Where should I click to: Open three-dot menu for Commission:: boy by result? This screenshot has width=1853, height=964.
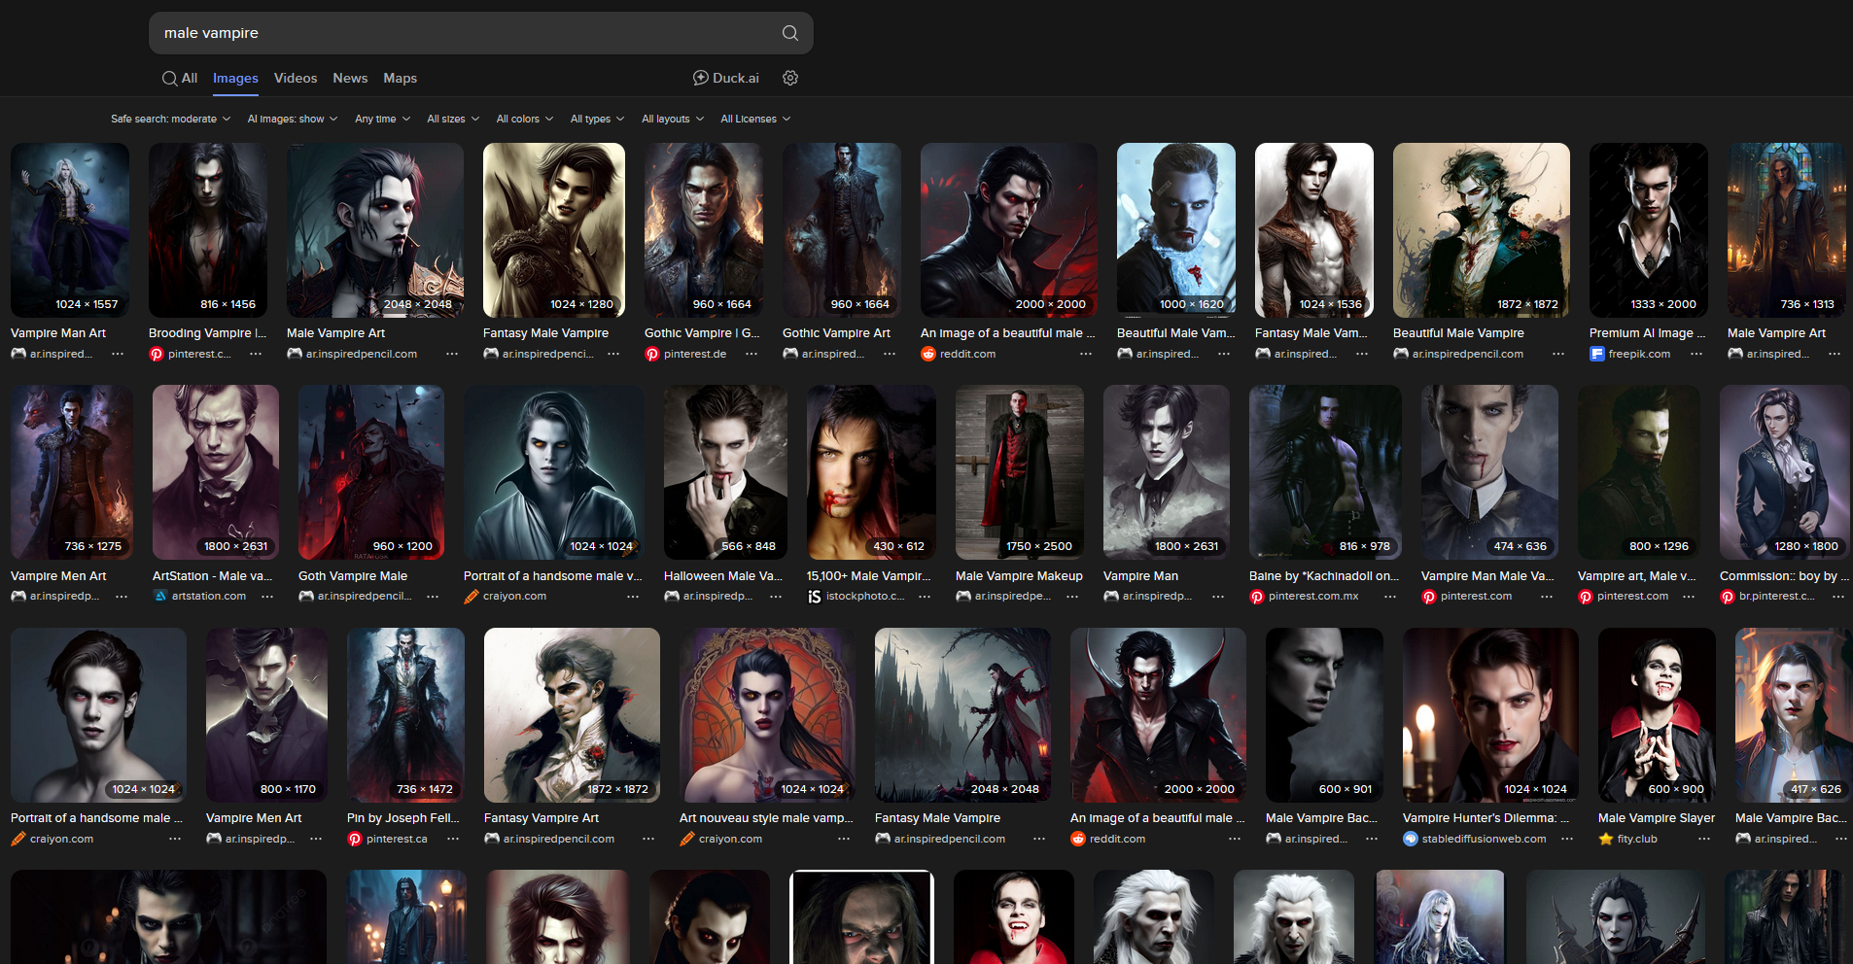coord(1838,596)
